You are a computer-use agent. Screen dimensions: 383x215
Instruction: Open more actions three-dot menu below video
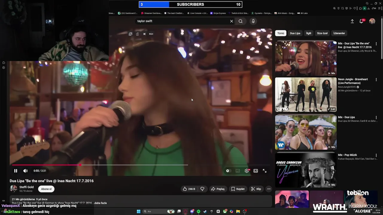(269, 189)
